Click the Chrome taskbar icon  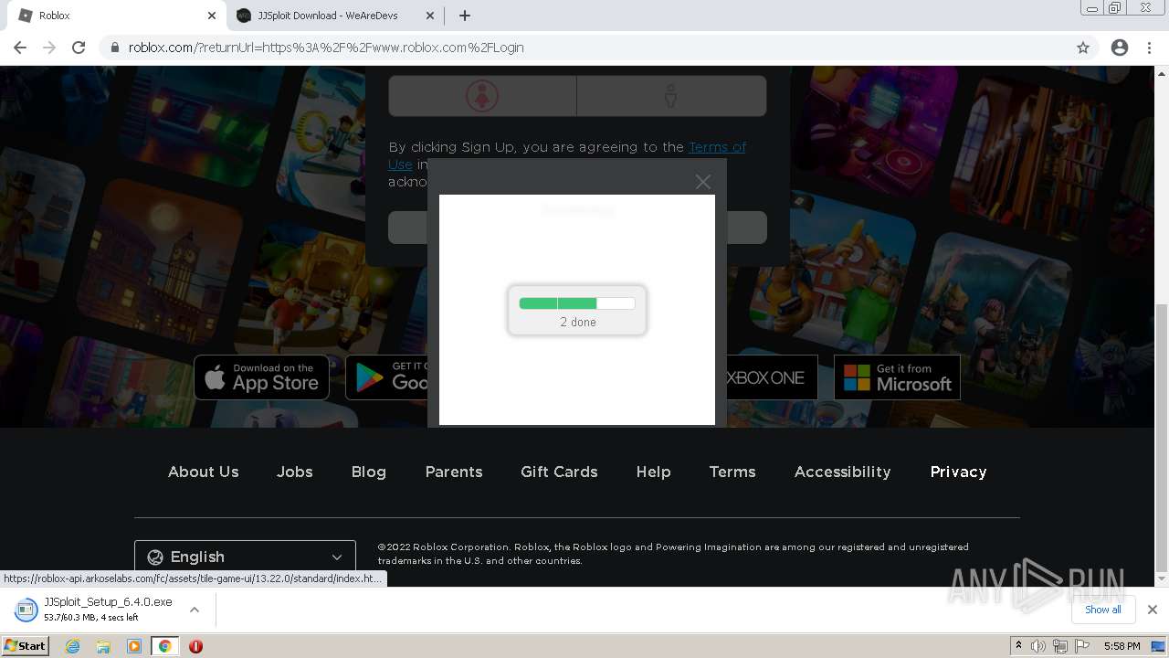tap(164, 646)
